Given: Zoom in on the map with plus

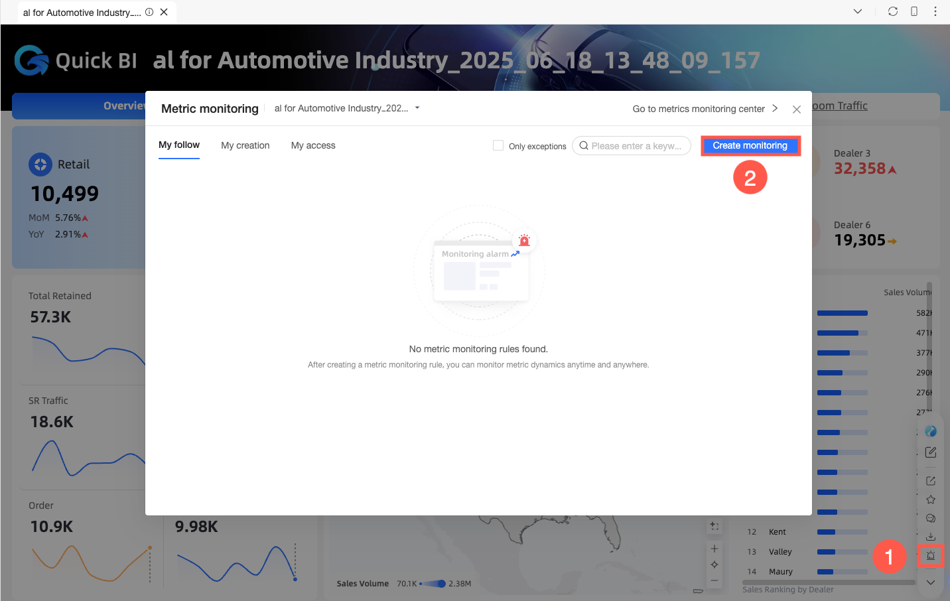Looking at the screenshot, I should pyautogui.click(x=714, y=549).
